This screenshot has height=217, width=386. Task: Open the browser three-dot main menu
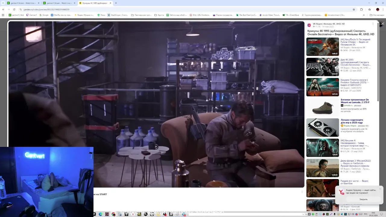pyautogui.click(x=383, y=9)
